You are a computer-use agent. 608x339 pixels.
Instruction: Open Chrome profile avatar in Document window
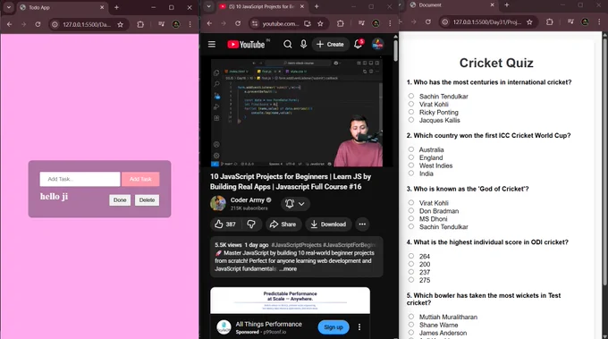pyautogui.click(x=585, y=22)
